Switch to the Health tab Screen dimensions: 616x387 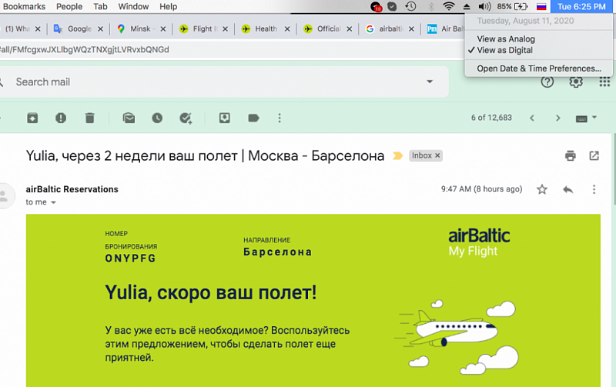tap(265, 28)
